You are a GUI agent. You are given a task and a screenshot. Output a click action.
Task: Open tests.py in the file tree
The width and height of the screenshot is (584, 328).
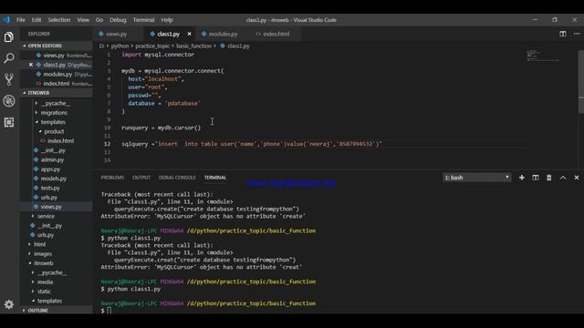(50, 188)
